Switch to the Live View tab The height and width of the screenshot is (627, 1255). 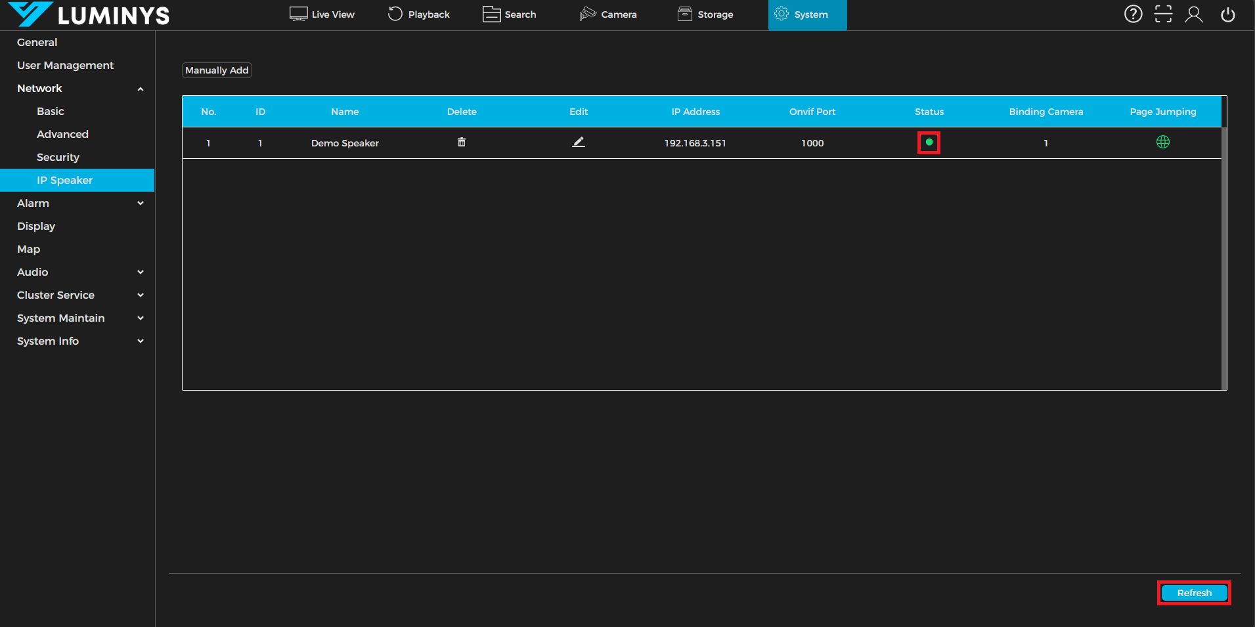click(x=322, y=14)
